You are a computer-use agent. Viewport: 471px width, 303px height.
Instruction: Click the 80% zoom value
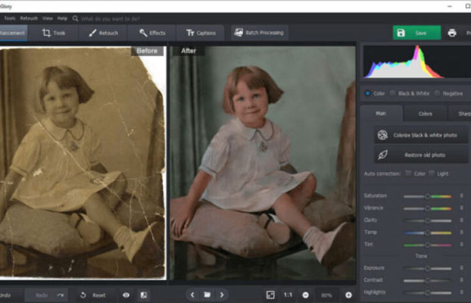pyautogui.click(x=326, y=295)
